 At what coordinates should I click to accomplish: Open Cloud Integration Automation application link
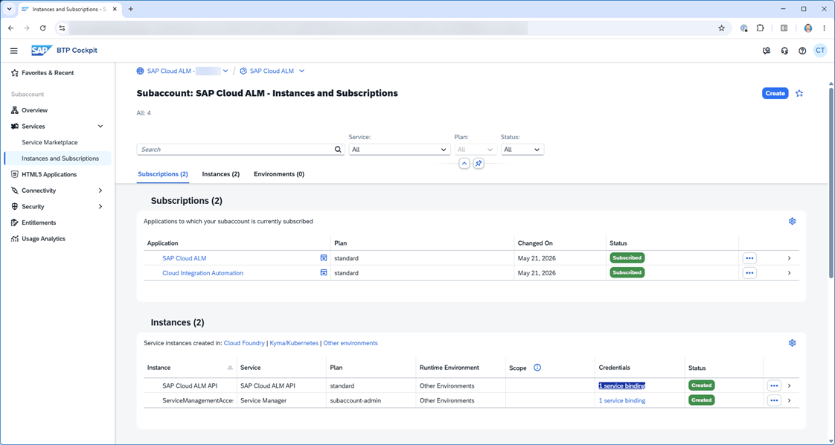tap(202, 272)
